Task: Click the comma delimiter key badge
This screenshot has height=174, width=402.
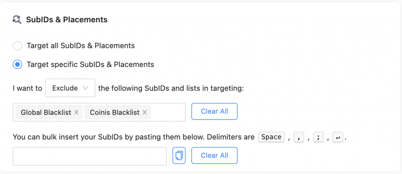Action: (x=298, y=137)
